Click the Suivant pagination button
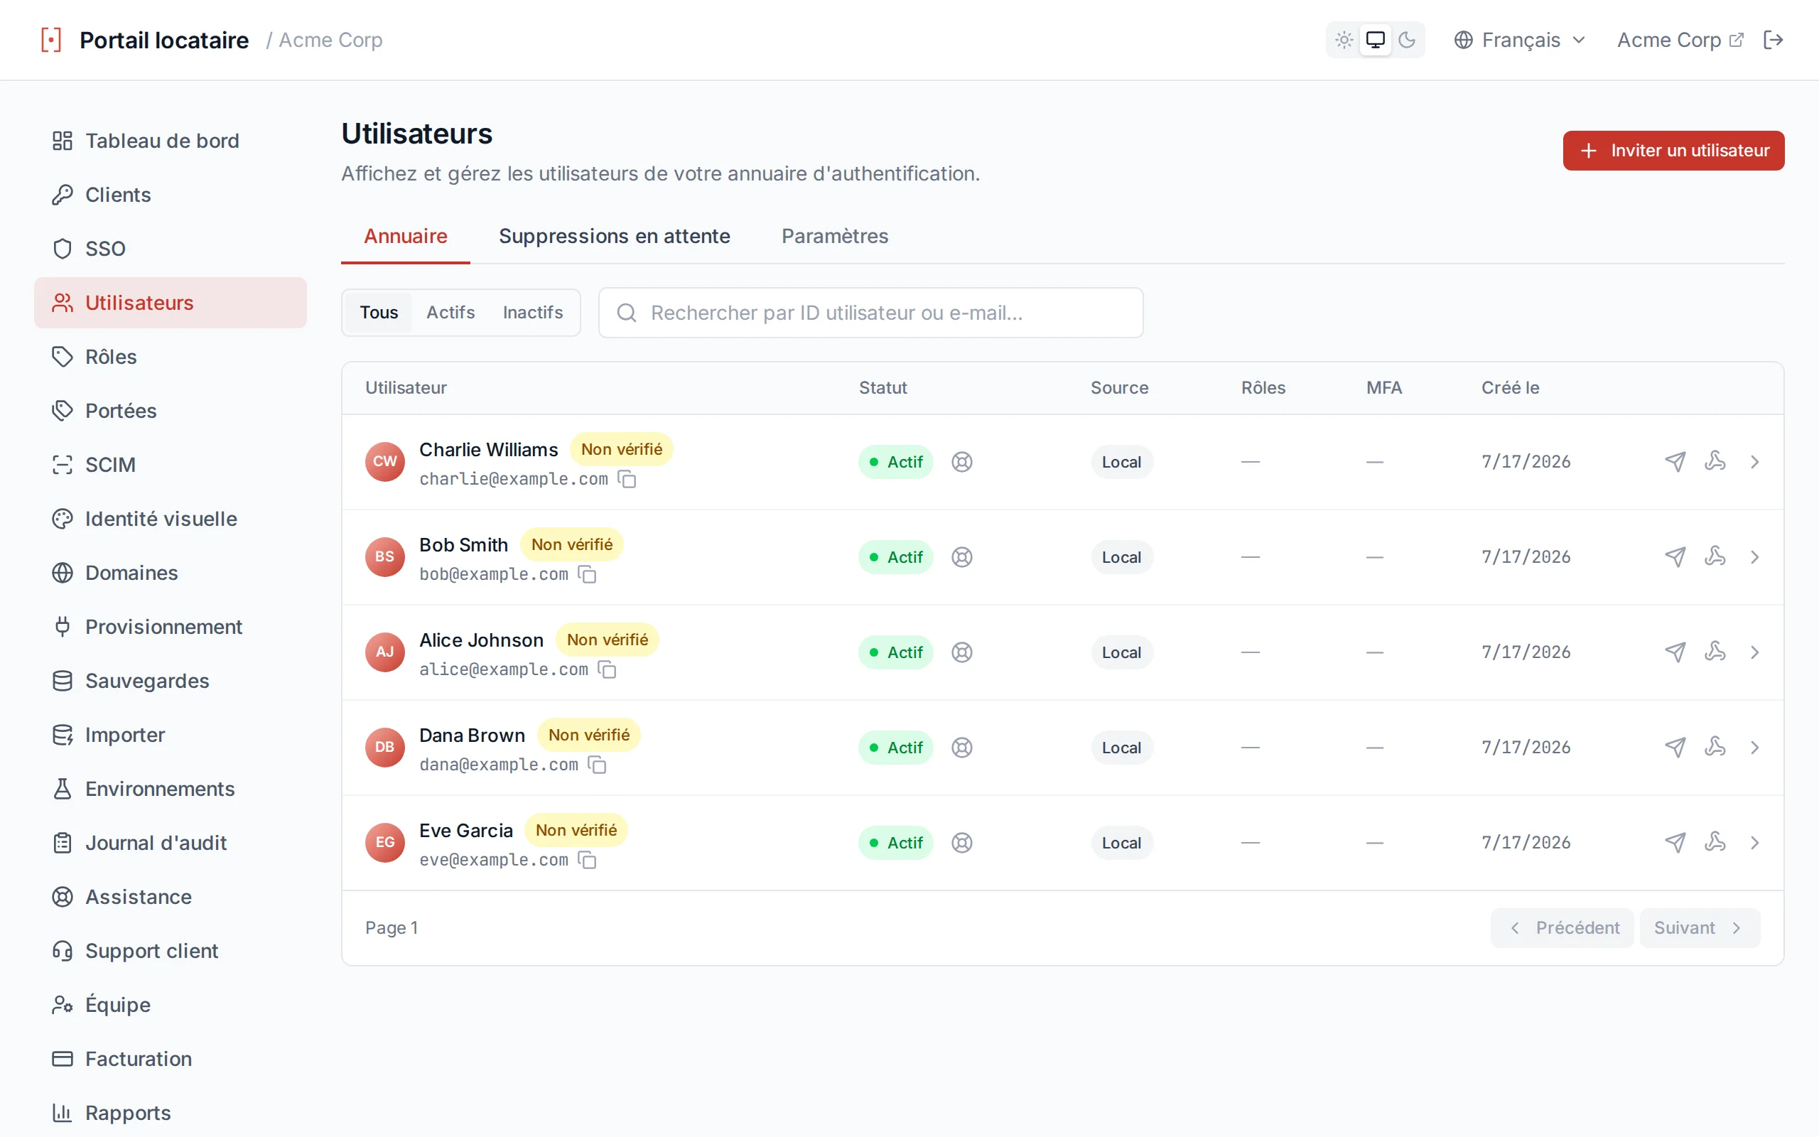The height and width of the screenshot is (1137, 1819). point(1700,928)
